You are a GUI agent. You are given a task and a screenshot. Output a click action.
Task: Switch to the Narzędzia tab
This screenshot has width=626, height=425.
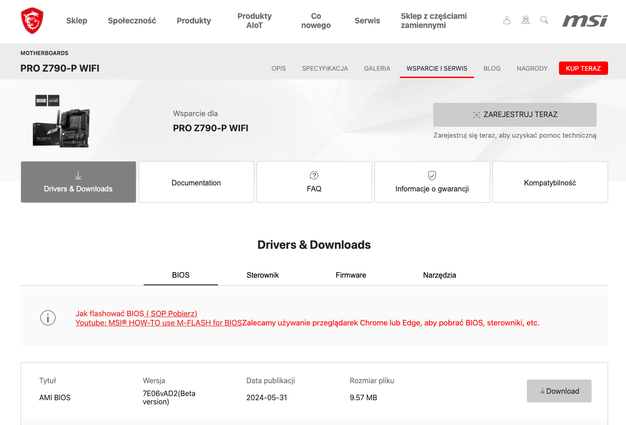click(x=440, y=275)
